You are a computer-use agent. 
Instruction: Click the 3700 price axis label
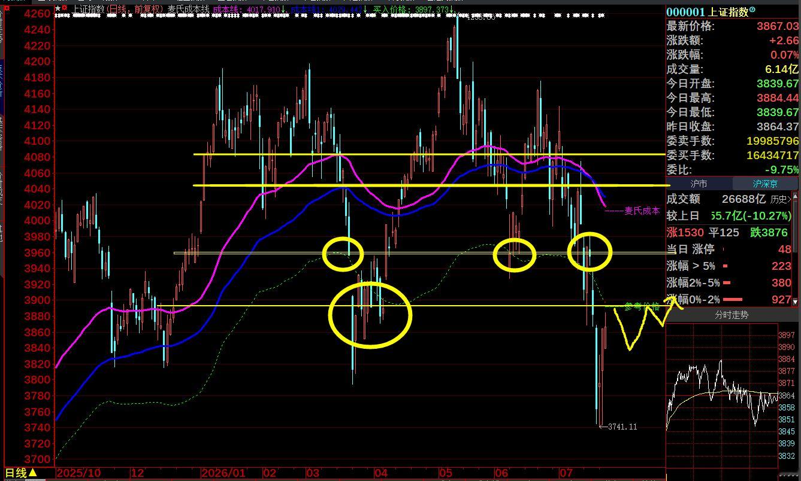point(38,459)
